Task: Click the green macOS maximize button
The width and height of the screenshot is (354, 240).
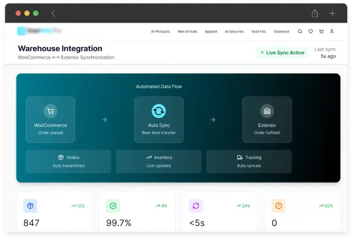Action: [35, 13]
